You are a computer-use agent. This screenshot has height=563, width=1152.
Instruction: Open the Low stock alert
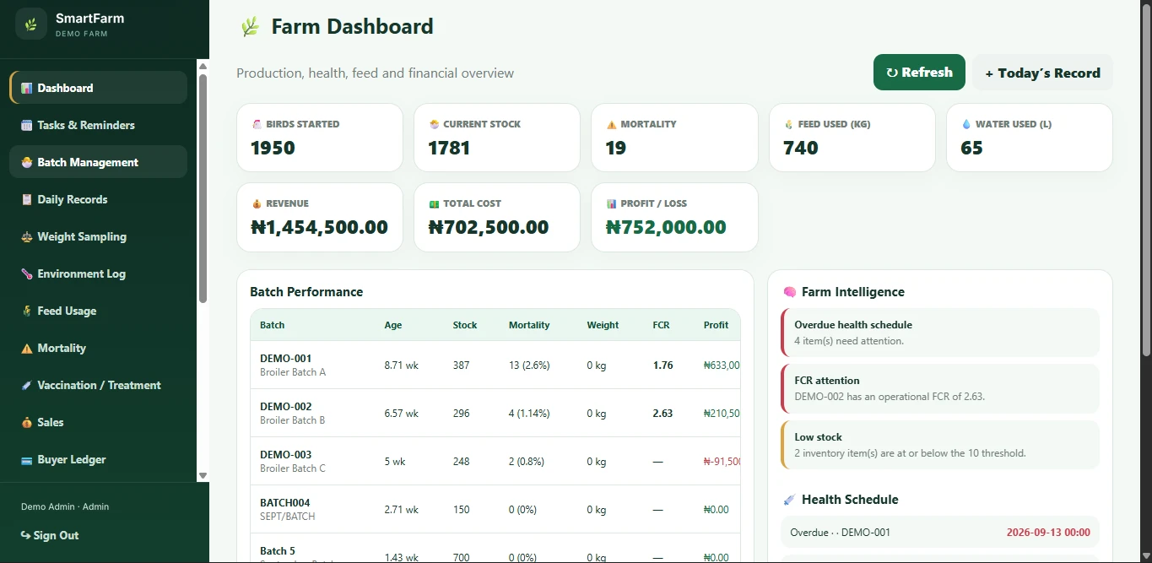coord(941,445)
